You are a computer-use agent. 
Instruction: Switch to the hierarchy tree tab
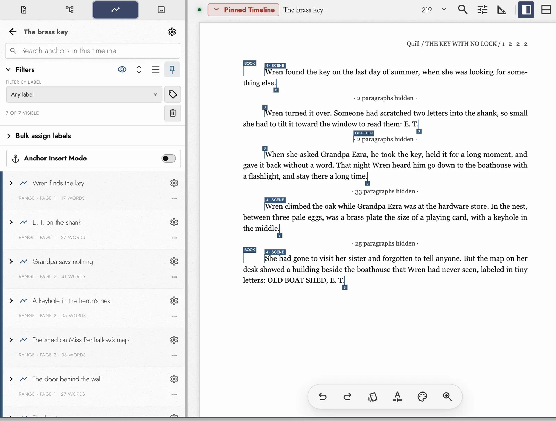[69, 10]
